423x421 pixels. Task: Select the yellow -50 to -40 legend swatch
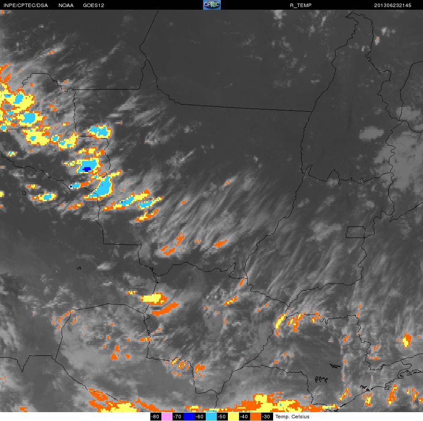click(x=233, y=417)
